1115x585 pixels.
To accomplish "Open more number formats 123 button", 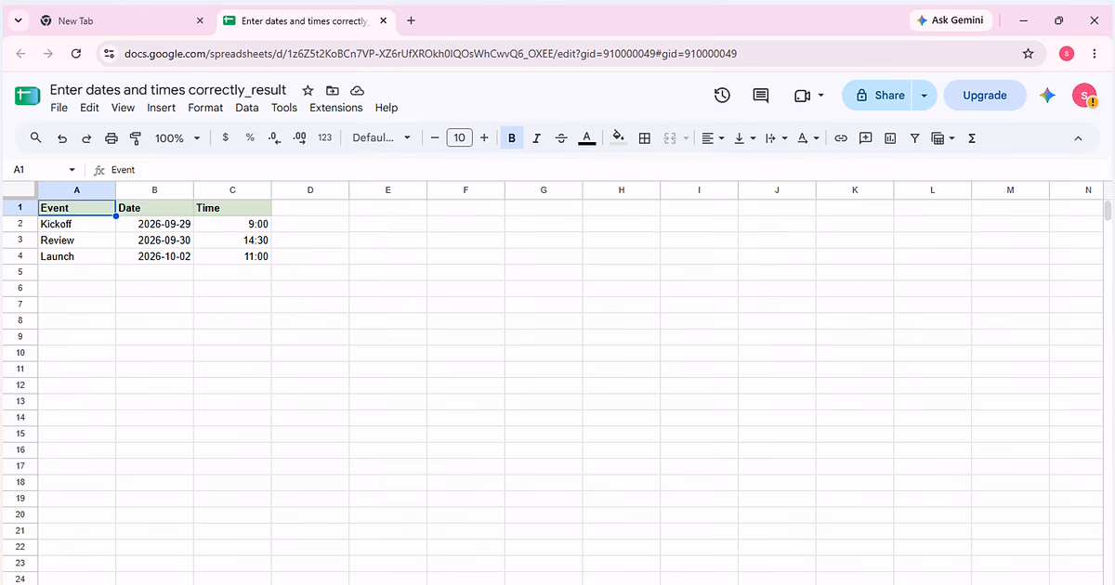I will tap(324, 137).
